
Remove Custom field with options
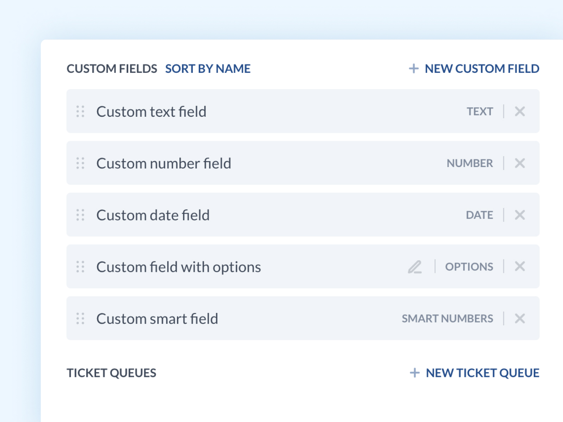pos(520,267)
